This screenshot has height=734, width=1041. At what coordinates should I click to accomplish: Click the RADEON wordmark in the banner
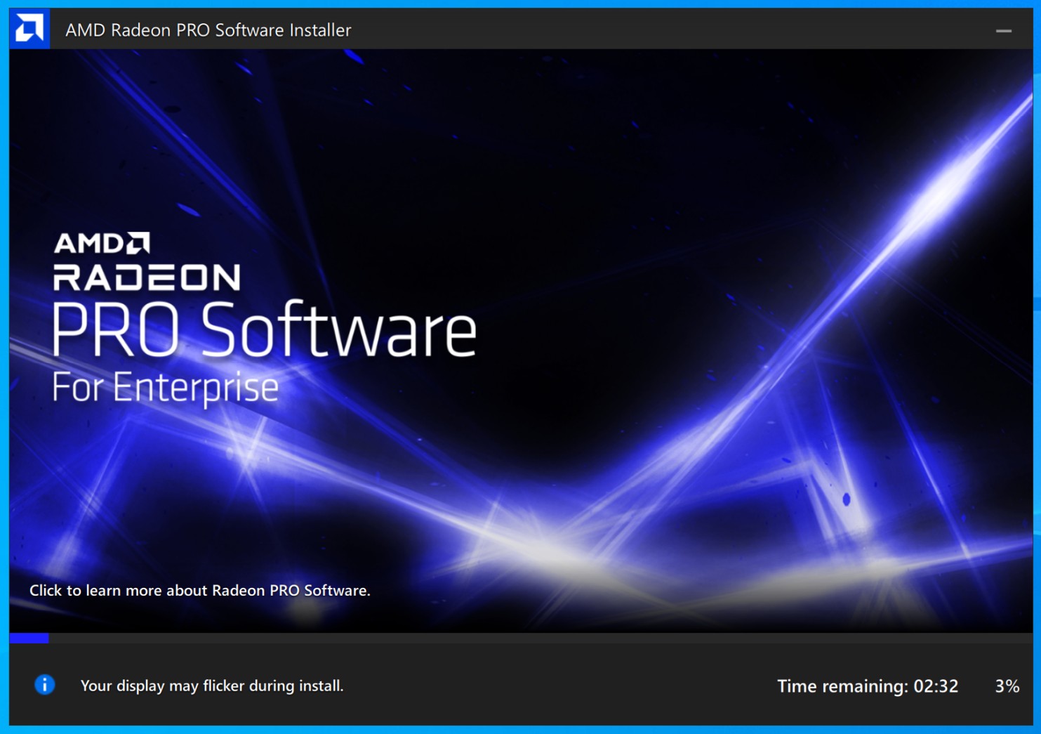146,278
